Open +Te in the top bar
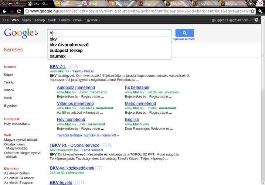Viewport: 265px width, 185px height. 6,20
